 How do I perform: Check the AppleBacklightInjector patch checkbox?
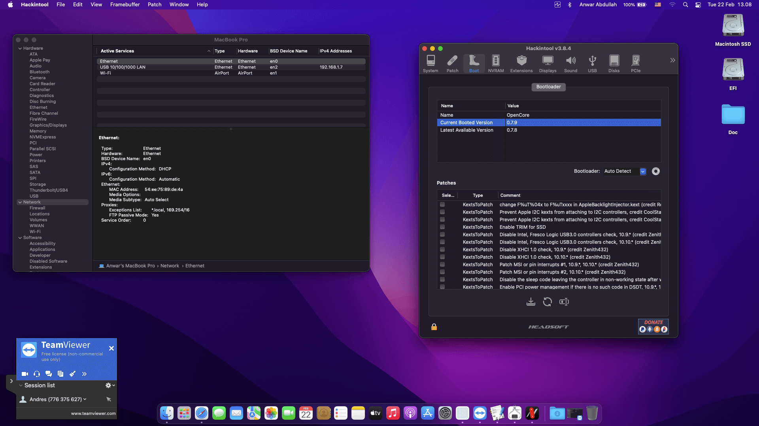[x=442, y=204]
